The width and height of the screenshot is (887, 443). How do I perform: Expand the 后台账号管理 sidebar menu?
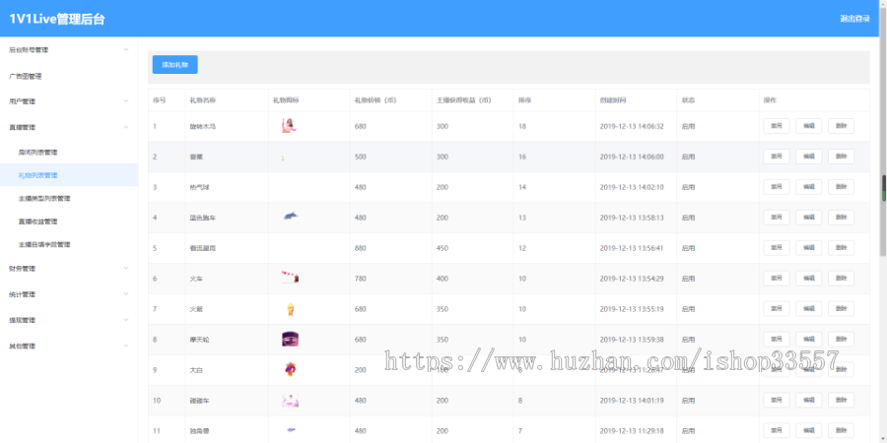point(68,49)
